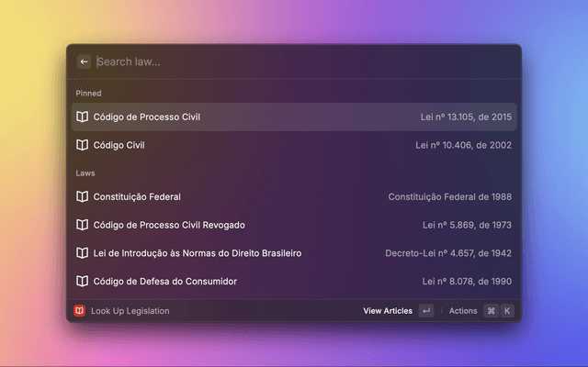The height and width of the screenshot is (367, 588).
Task: Select the Constituição Federal title text
Action: pyautogui.click(x=137, y=196)
